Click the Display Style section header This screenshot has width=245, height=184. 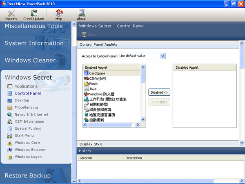[x=158, y=144]
